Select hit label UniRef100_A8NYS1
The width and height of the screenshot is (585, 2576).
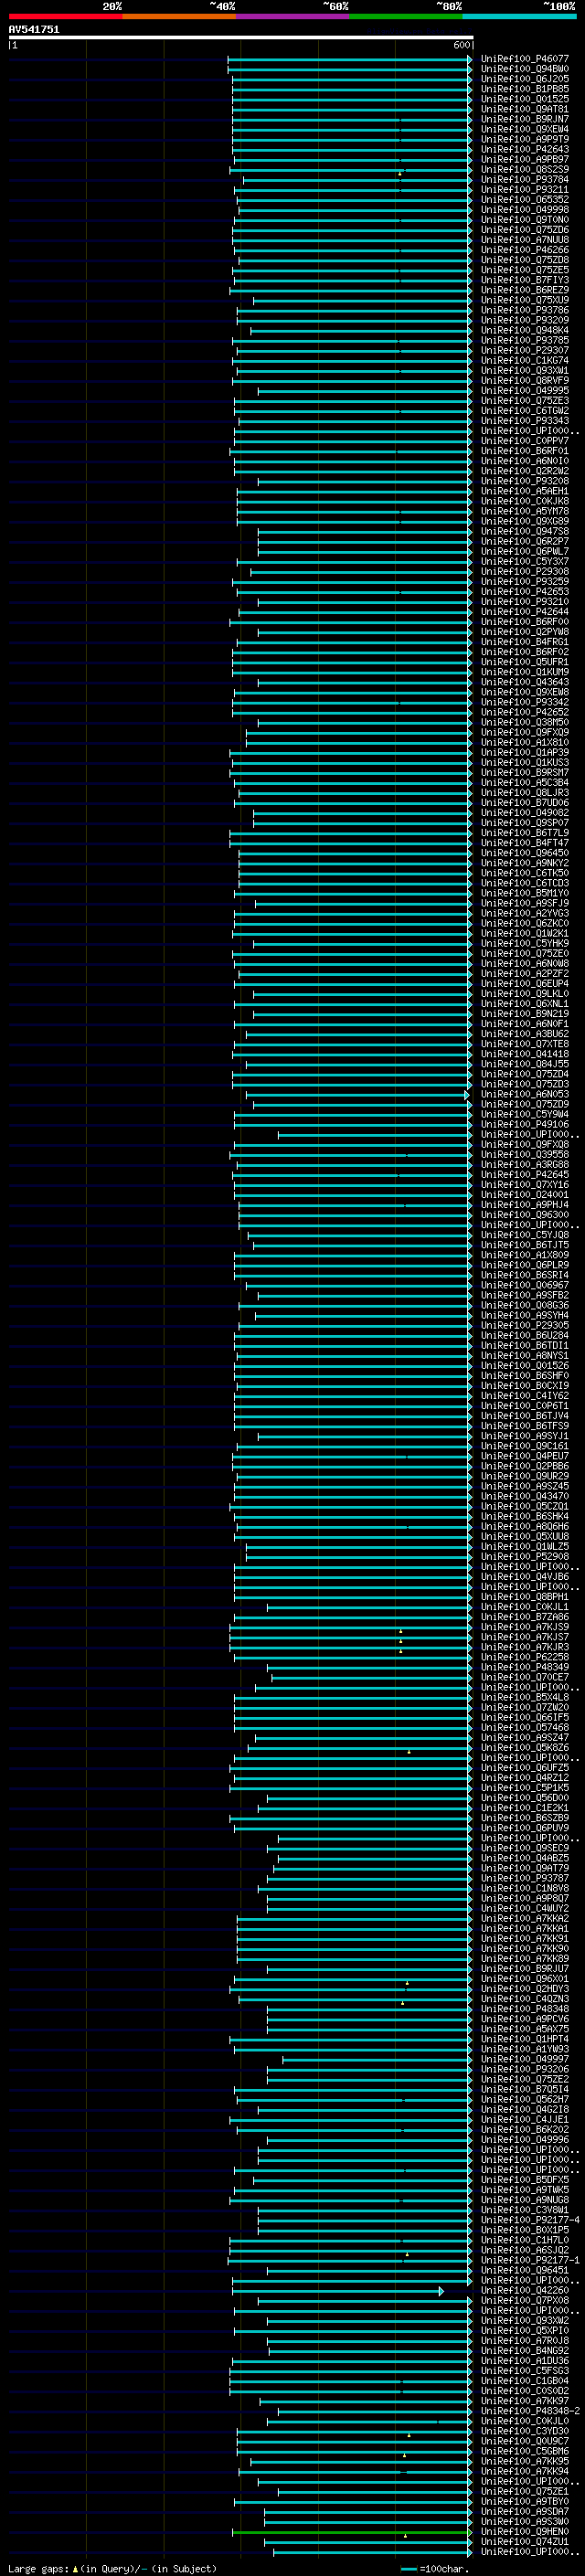[525, 1356]
